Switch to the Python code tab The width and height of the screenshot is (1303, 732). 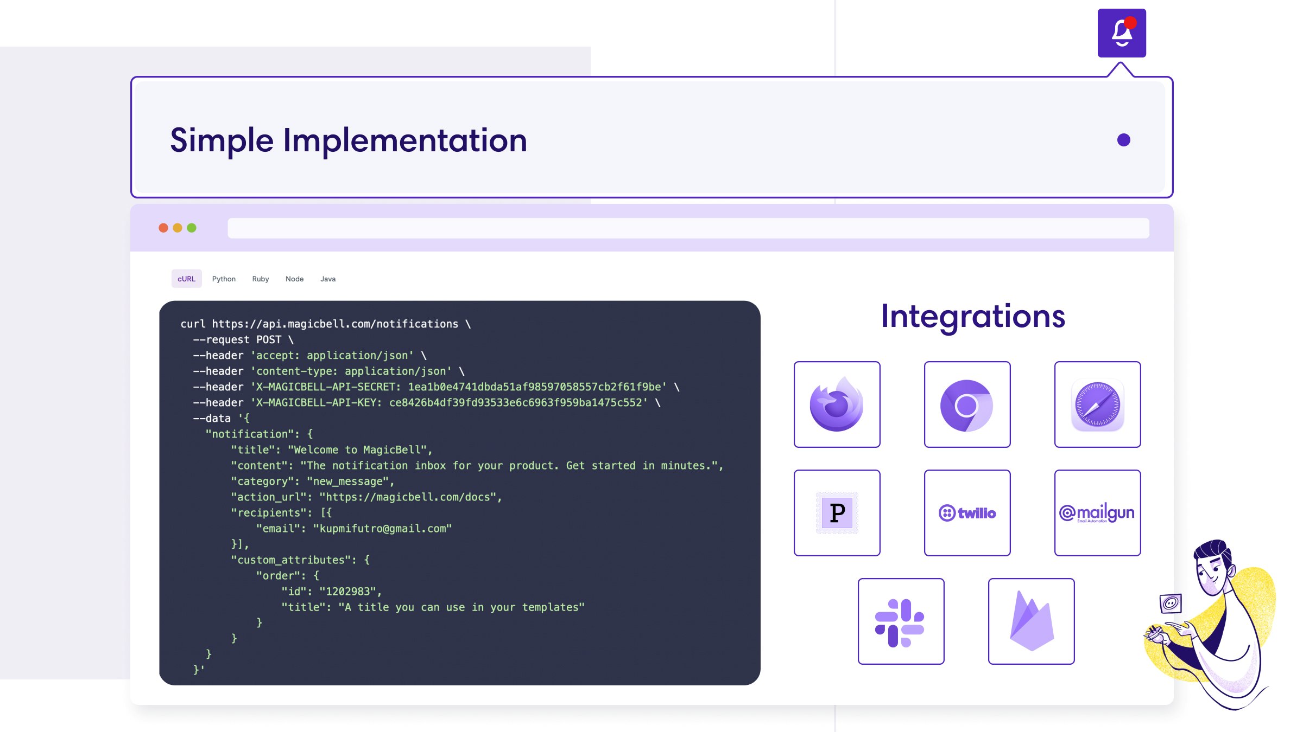pos(224,279)
